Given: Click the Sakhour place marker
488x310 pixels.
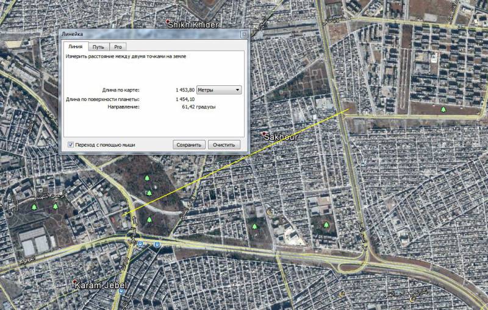Looking at the screenshot, I should point(264,134).
